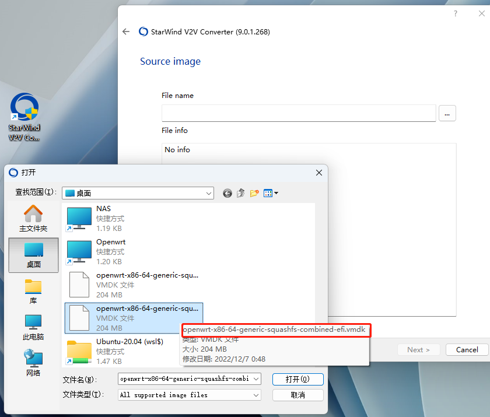Create a new folder in the dialog
The image size is (490, 417).
[x=254, y=193]
